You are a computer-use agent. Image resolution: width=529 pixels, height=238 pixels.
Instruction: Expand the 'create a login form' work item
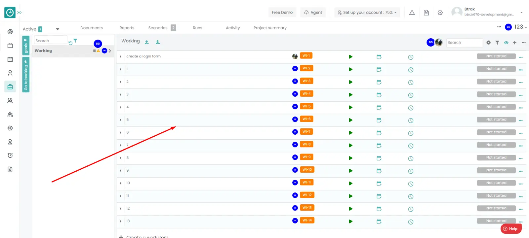coord(121,56)
